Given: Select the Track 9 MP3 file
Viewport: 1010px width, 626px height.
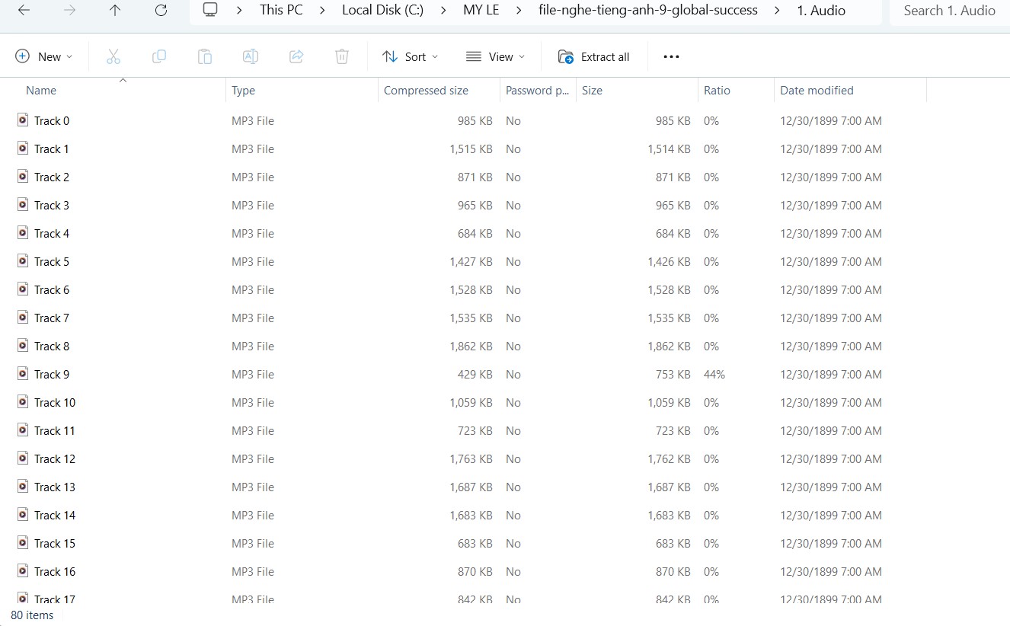Looking at the screenshot, I should point(52,374).
